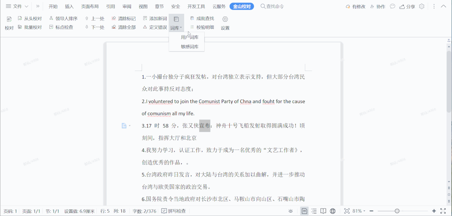The image size is (452, 216).
Task: Switch to web layout globe icon
Action: coord(333,211)
